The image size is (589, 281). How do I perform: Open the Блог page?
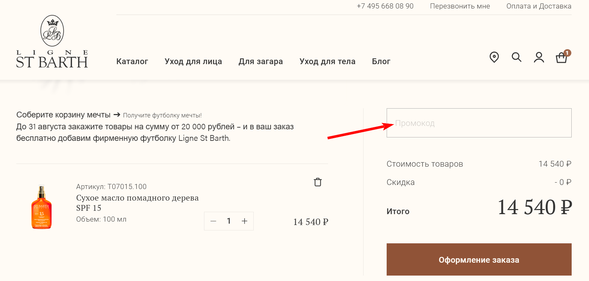[381, 61]
